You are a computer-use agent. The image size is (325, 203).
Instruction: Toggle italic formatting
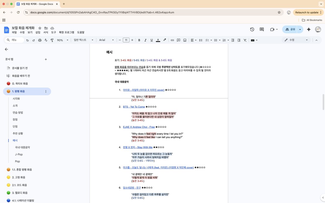coord(145,40)
